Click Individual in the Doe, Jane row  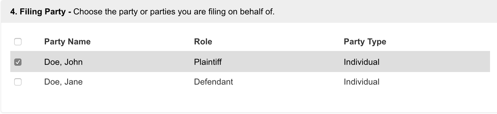(361, 82)
